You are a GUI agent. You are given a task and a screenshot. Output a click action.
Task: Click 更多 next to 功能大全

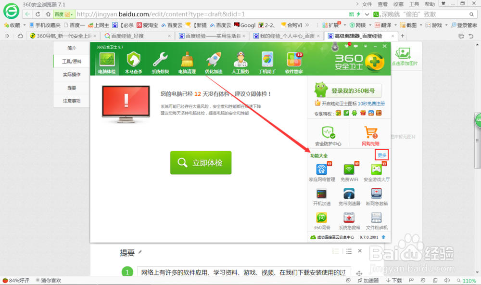click(381, 155)
